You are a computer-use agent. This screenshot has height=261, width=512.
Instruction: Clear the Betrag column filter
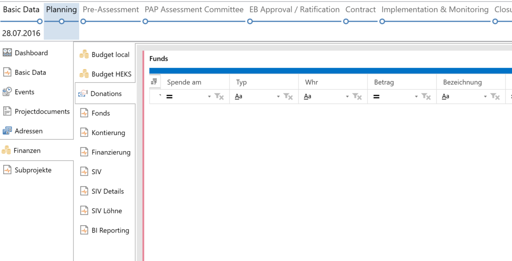pyautogui.click(x=426, y=97)
